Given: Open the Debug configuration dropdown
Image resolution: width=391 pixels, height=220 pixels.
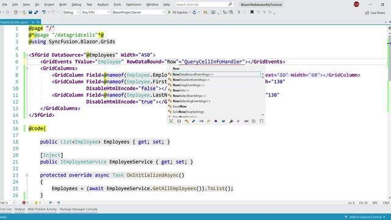Looking at the screenshot, I should click(71, 12).
